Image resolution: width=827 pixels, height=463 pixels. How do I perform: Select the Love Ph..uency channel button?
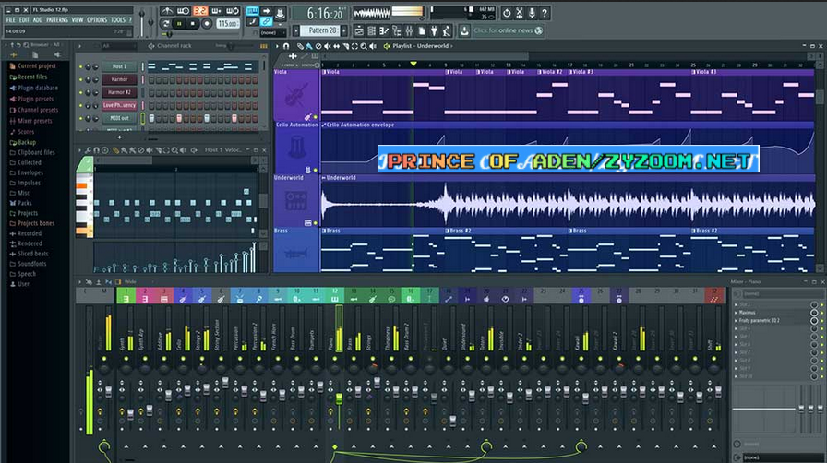(x=119, y=105)
